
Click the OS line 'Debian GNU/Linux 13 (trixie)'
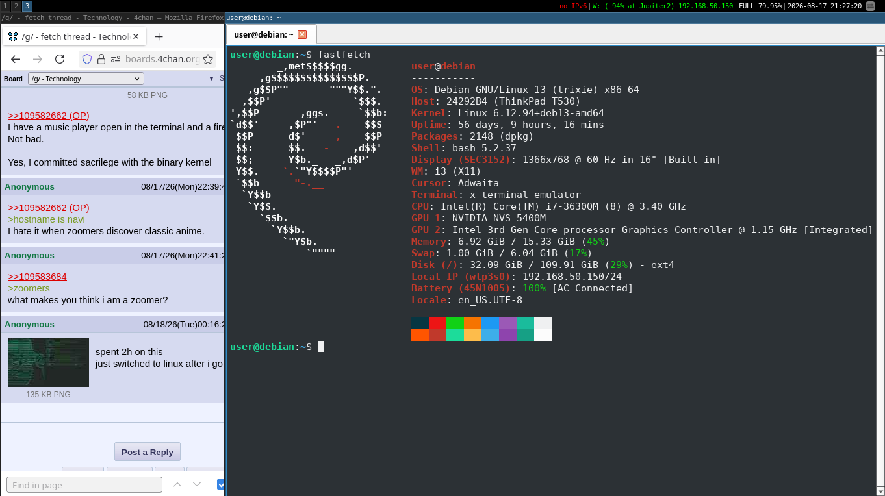click(x=525, y=90)
